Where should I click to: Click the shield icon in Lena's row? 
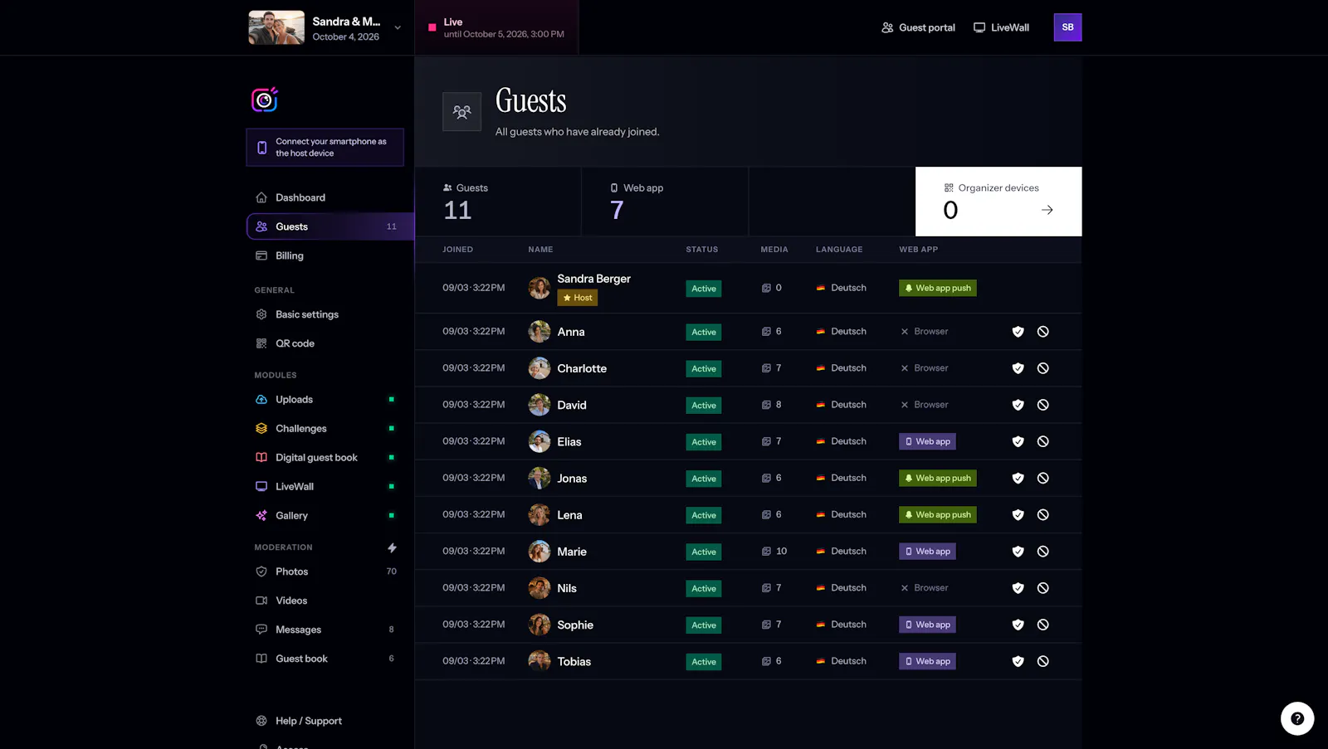coord(1018,515)
